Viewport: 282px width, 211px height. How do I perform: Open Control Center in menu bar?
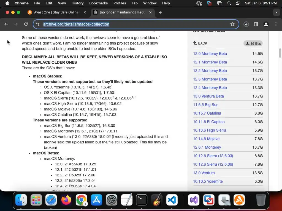[238, 3]
